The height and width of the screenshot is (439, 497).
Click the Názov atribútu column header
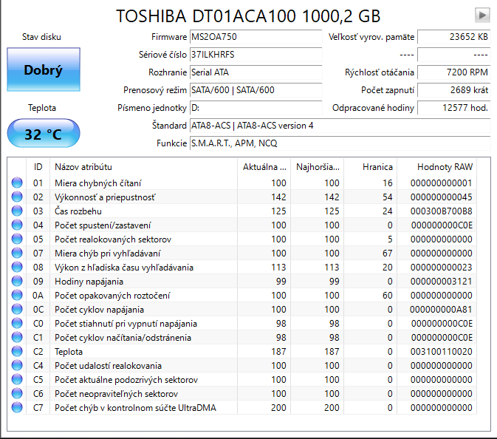(x=143, y=167)
